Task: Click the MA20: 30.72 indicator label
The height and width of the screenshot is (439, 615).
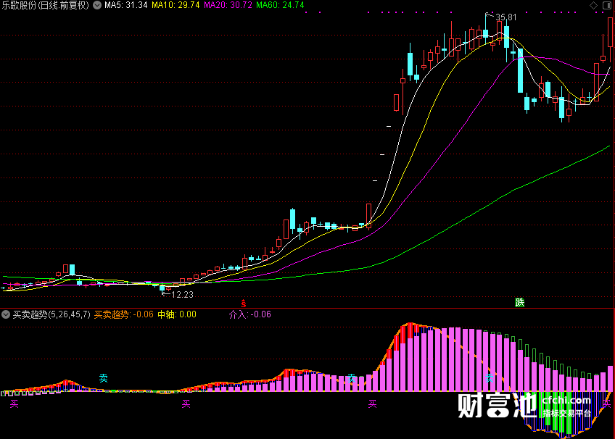Action: click(x=228, y=5)
